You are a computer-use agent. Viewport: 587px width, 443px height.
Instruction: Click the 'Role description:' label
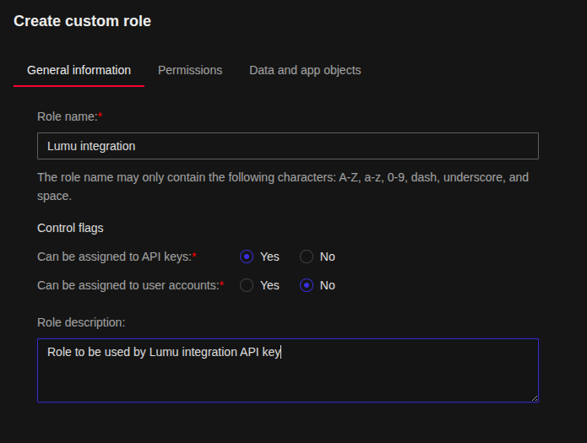[x=81, y=322]
